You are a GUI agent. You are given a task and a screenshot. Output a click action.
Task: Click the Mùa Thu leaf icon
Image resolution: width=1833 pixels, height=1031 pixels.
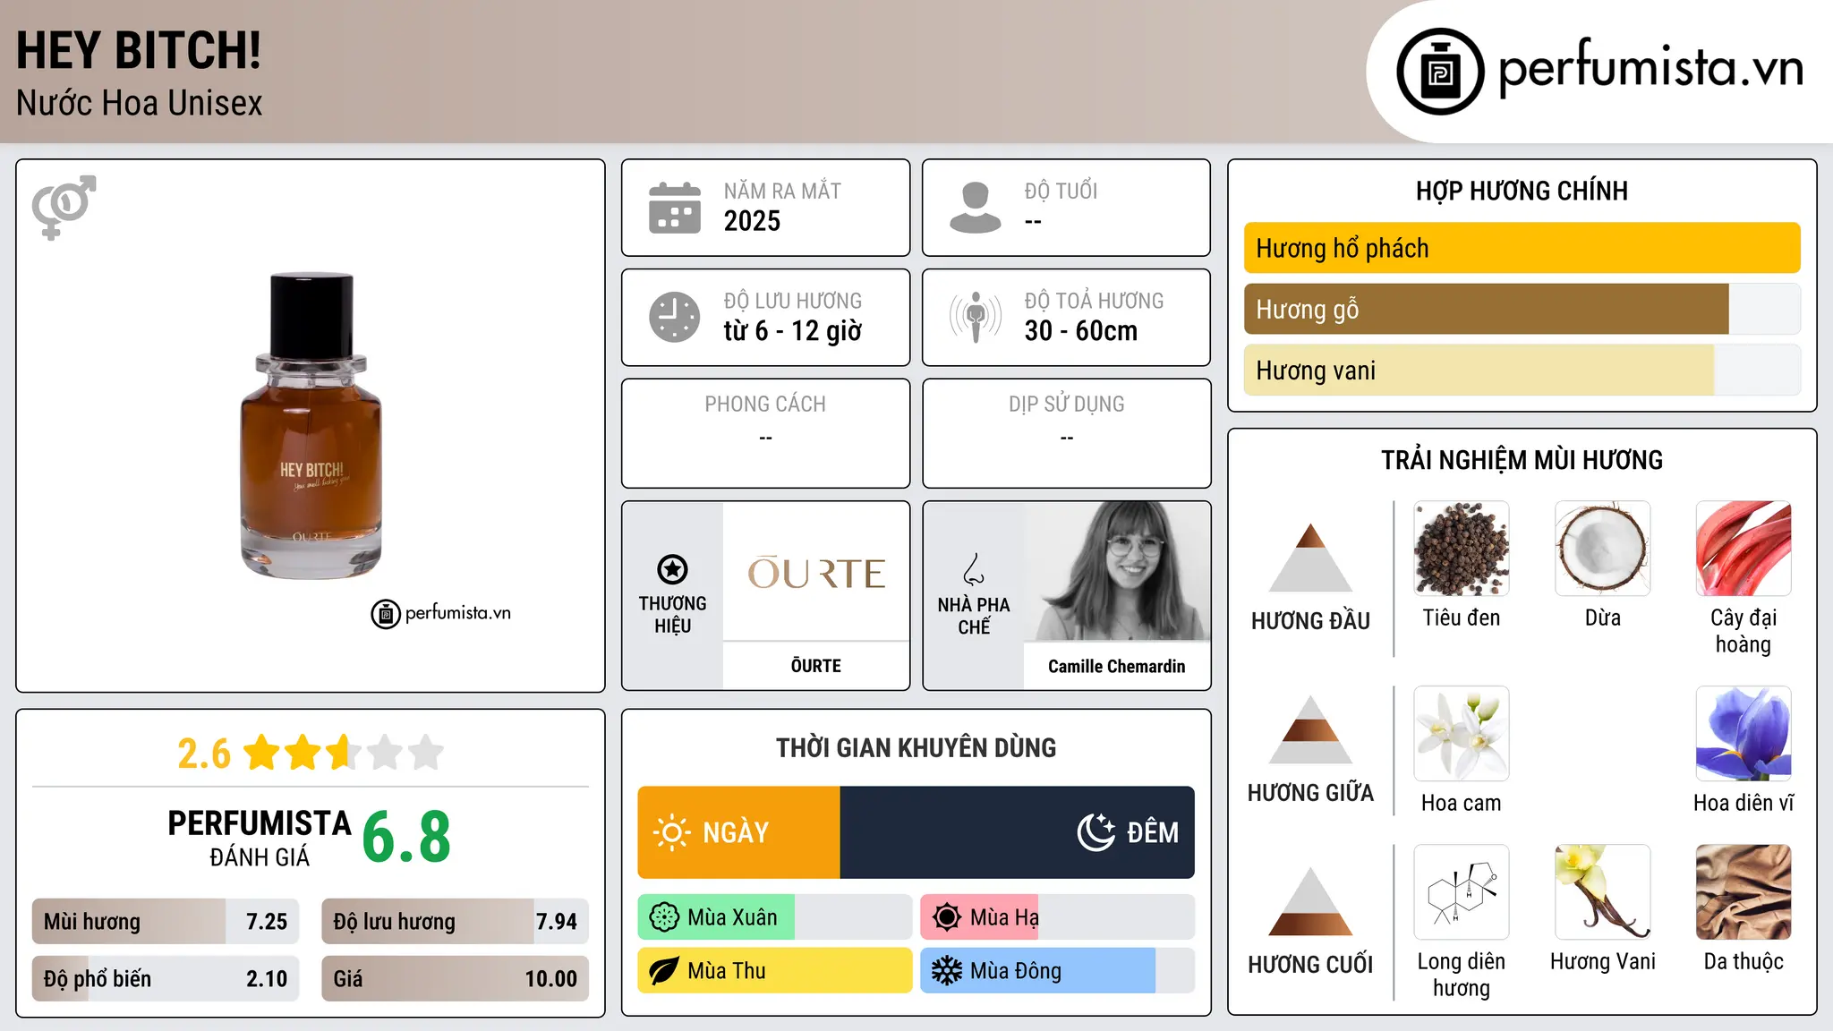click(x=664, y=971)
